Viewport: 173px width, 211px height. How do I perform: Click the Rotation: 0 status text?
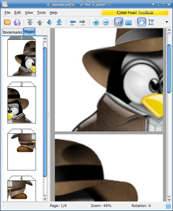coord(141,206)
